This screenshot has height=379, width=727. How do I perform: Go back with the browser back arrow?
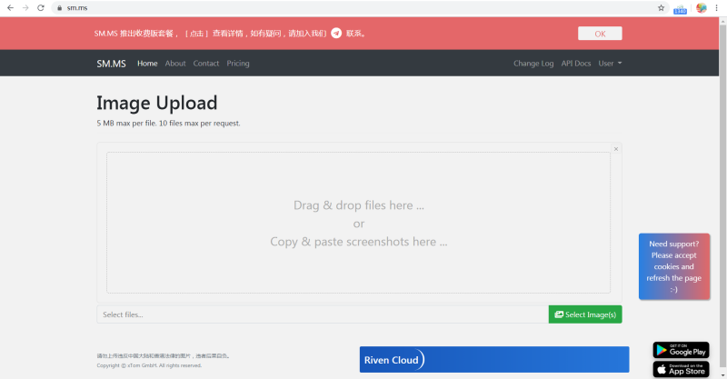10,8
